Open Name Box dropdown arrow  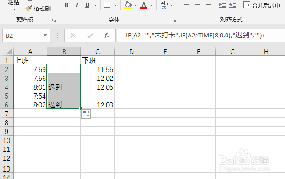tap(45, 35)
